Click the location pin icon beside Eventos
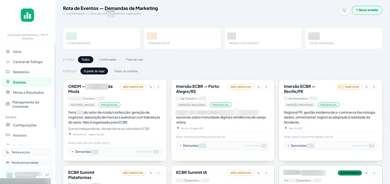 click(x=8, y=82)
